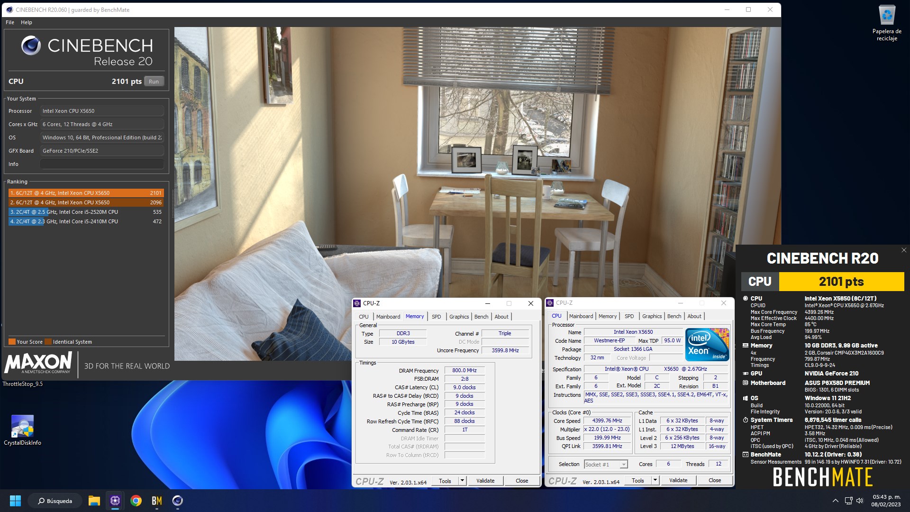This screenshot has width=910, height=512.
Task: Click the Cinebench title bar app icon
Action: (9, 9)
